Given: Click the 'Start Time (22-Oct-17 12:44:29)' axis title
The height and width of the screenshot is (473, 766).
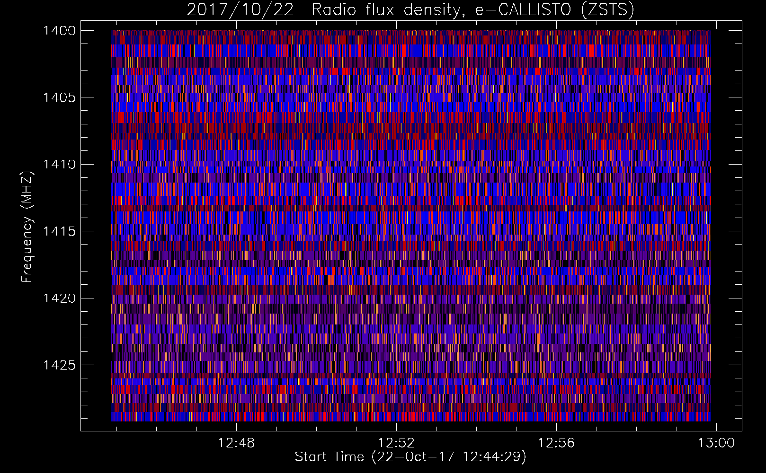Looking at the screenshot, I should (x=410, y=457).
